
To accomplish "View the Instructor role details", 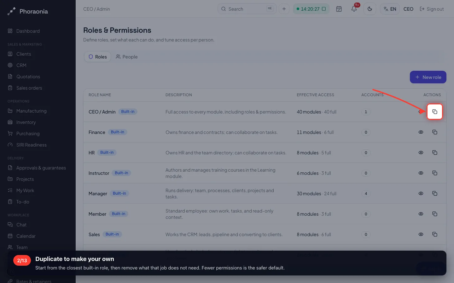I will pos(421,173).
